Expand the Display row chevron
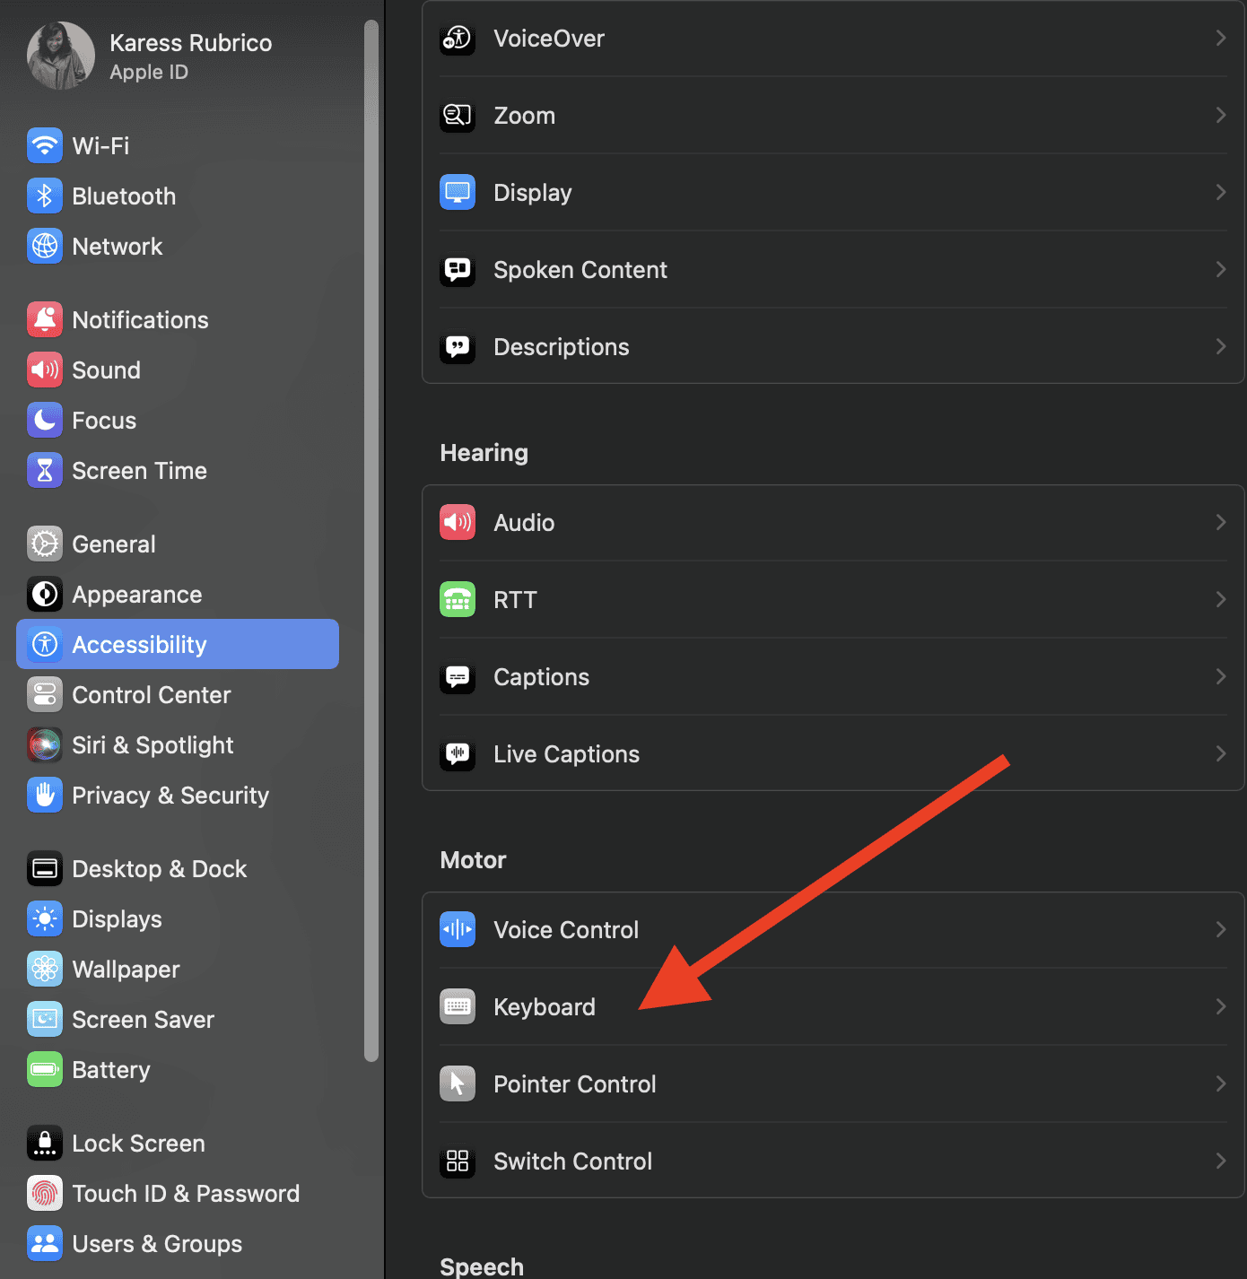The width and height of the screenshot is (1247, 1279). pos(1220,193)
